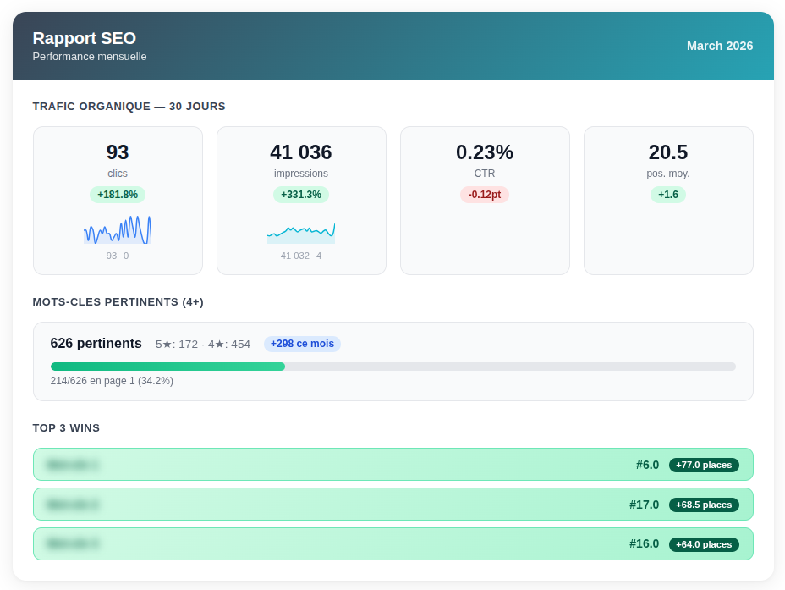Expand the MOTS-CLES PERTINENTS section header
The width and height of the screenshot is (785, 590).
coord(118,301)
